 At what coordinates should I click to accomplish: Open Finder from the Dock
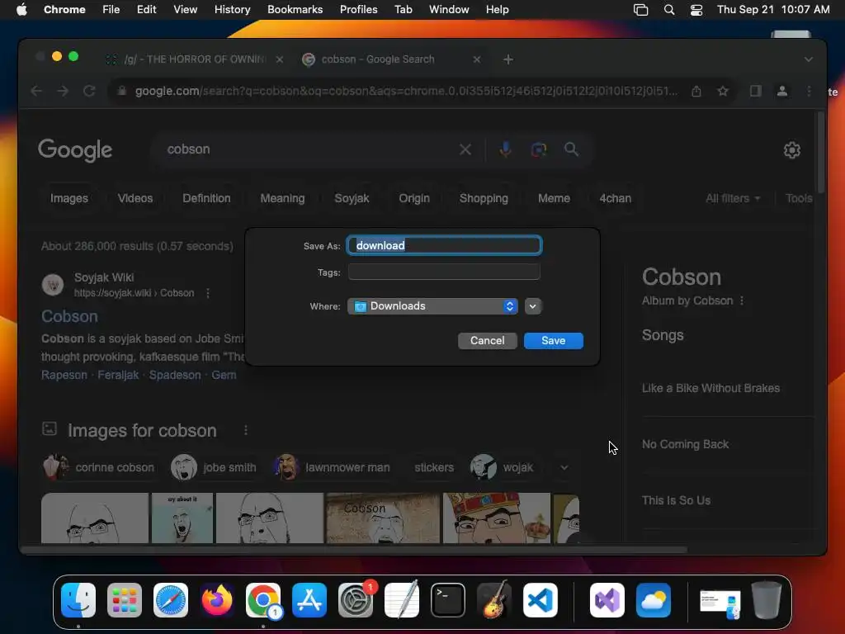pos(78,600)
